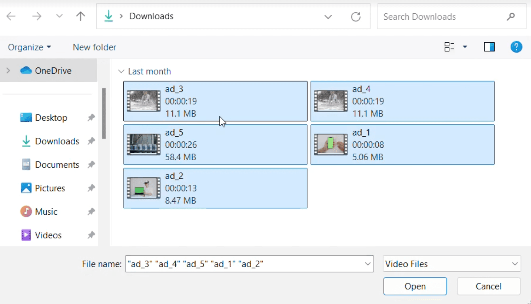This screenshot has height=304, width=531.
Task: Open Desktop in the sidebar
Action: click(51, 118)
